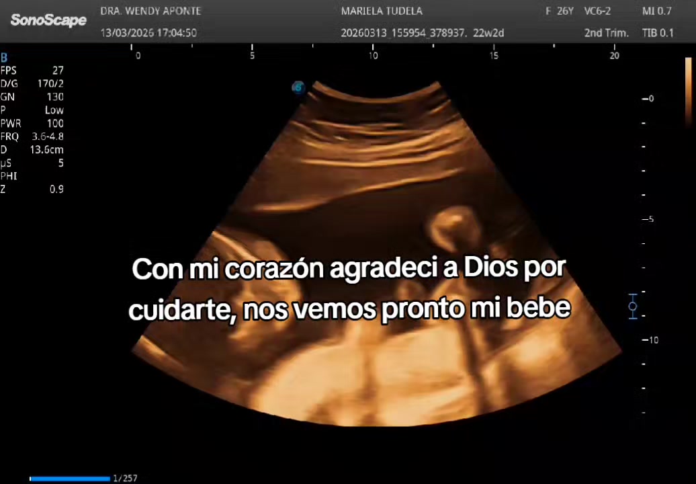Click the Z 0.9 zoom parameter
This screenshot has width=696, height=484.
(32, 189)
